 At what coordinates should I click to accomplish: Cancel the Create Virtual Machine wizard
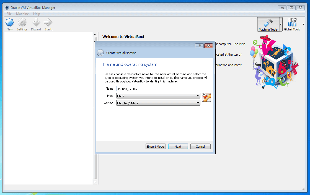tap(200, 147)
